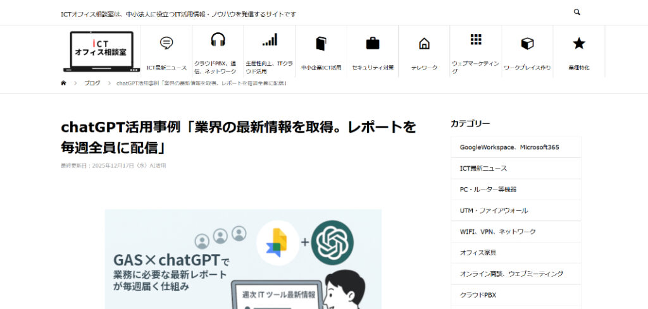Open the signal bars 生産性向上 icon

pyautogui.click(x=270, y=40)
